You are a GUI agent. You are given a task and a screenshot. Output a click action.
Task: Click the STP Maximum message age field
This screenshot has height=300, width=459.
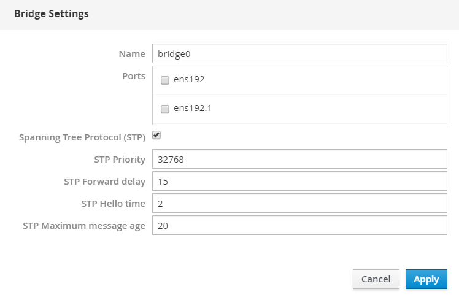(299, 225)
